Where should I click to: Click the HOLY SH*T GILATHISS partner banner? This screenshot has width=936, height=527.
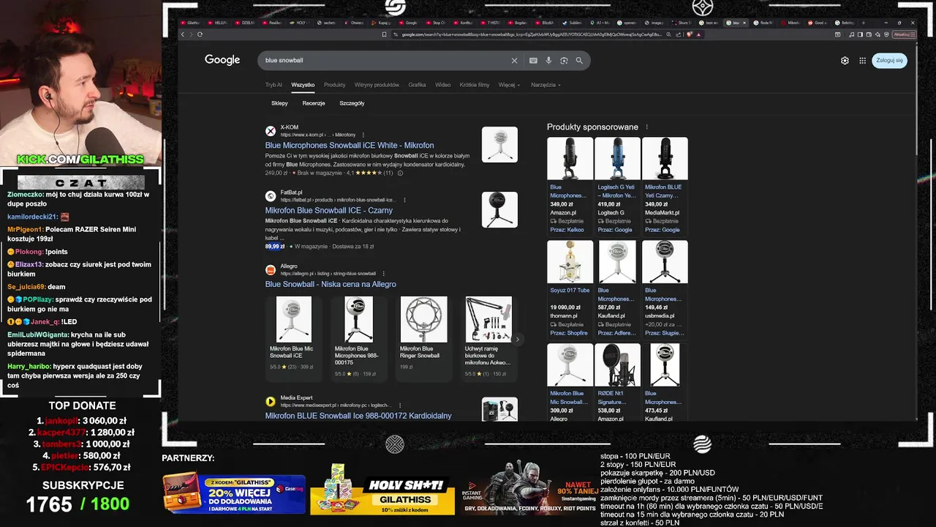coord(382,489)
